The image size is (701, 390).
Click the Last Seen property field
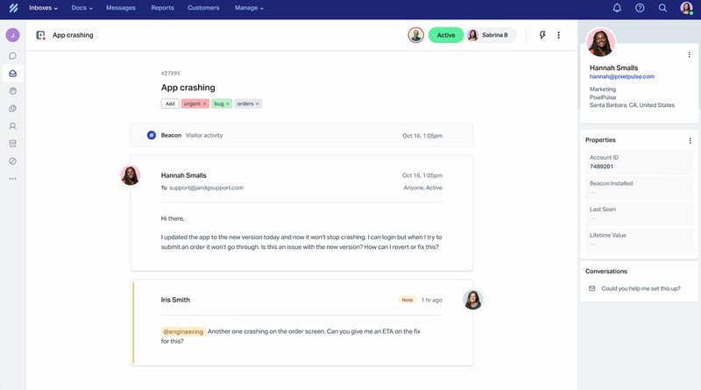(640, 214)
